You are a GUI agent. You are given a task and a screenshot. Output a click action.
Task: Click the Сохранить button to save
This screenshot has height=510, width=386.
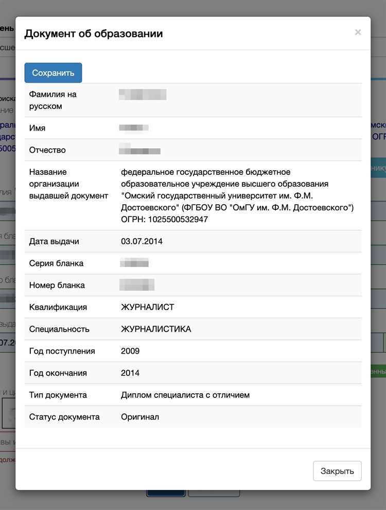click(53, 72)
